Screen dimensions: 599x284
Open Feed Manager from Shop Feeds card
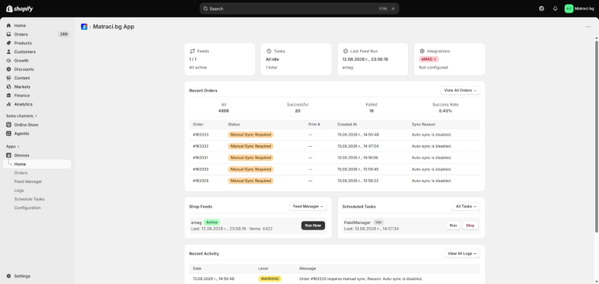(308, 206)
